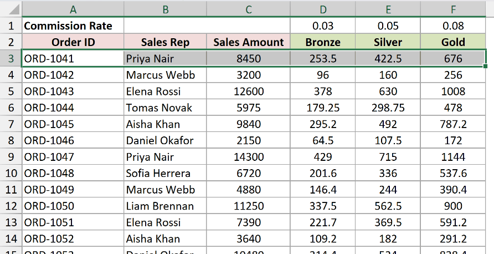Image resolution: width=494 pixels, height=254 pixels.
Task: Click Silver value 244
Action: pyautogui.click(x=388, y=190)
